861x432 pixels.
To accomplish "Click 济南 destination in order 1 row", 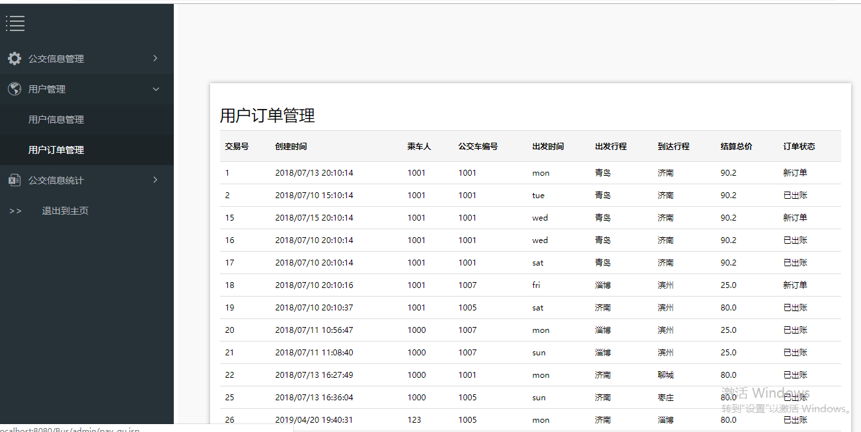I will click(665, 173).
